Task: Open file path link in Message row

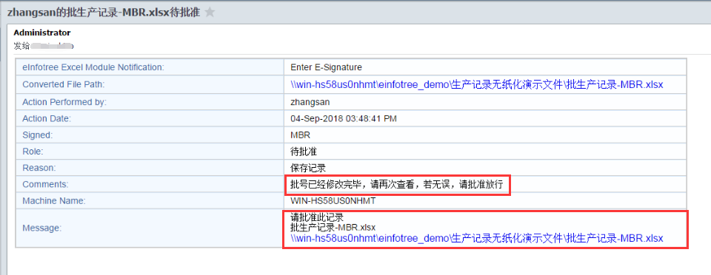Action: click(476, 238)
